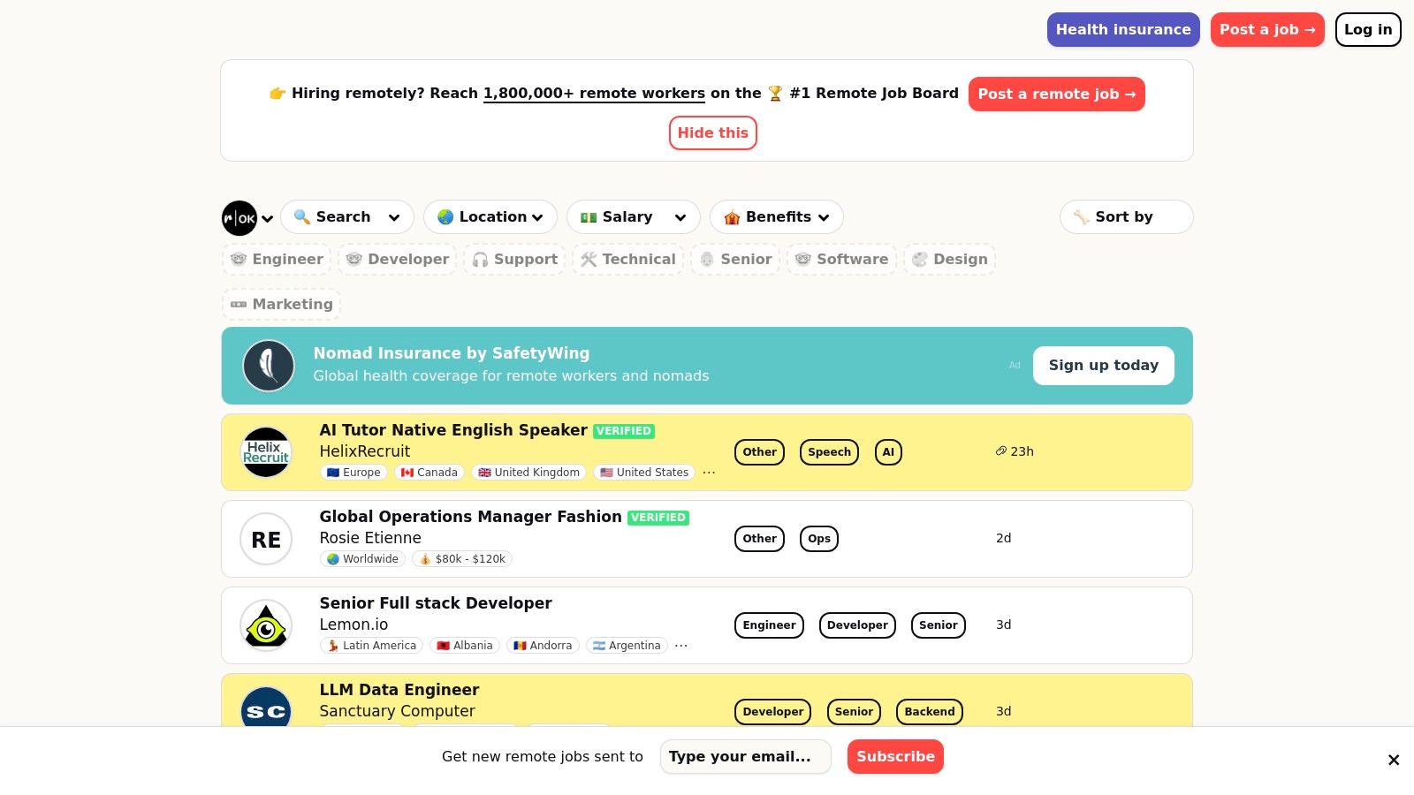The width and height of the screenshot is (1414, 795).
Task: Focus the email input field
Action: [746, 757]
